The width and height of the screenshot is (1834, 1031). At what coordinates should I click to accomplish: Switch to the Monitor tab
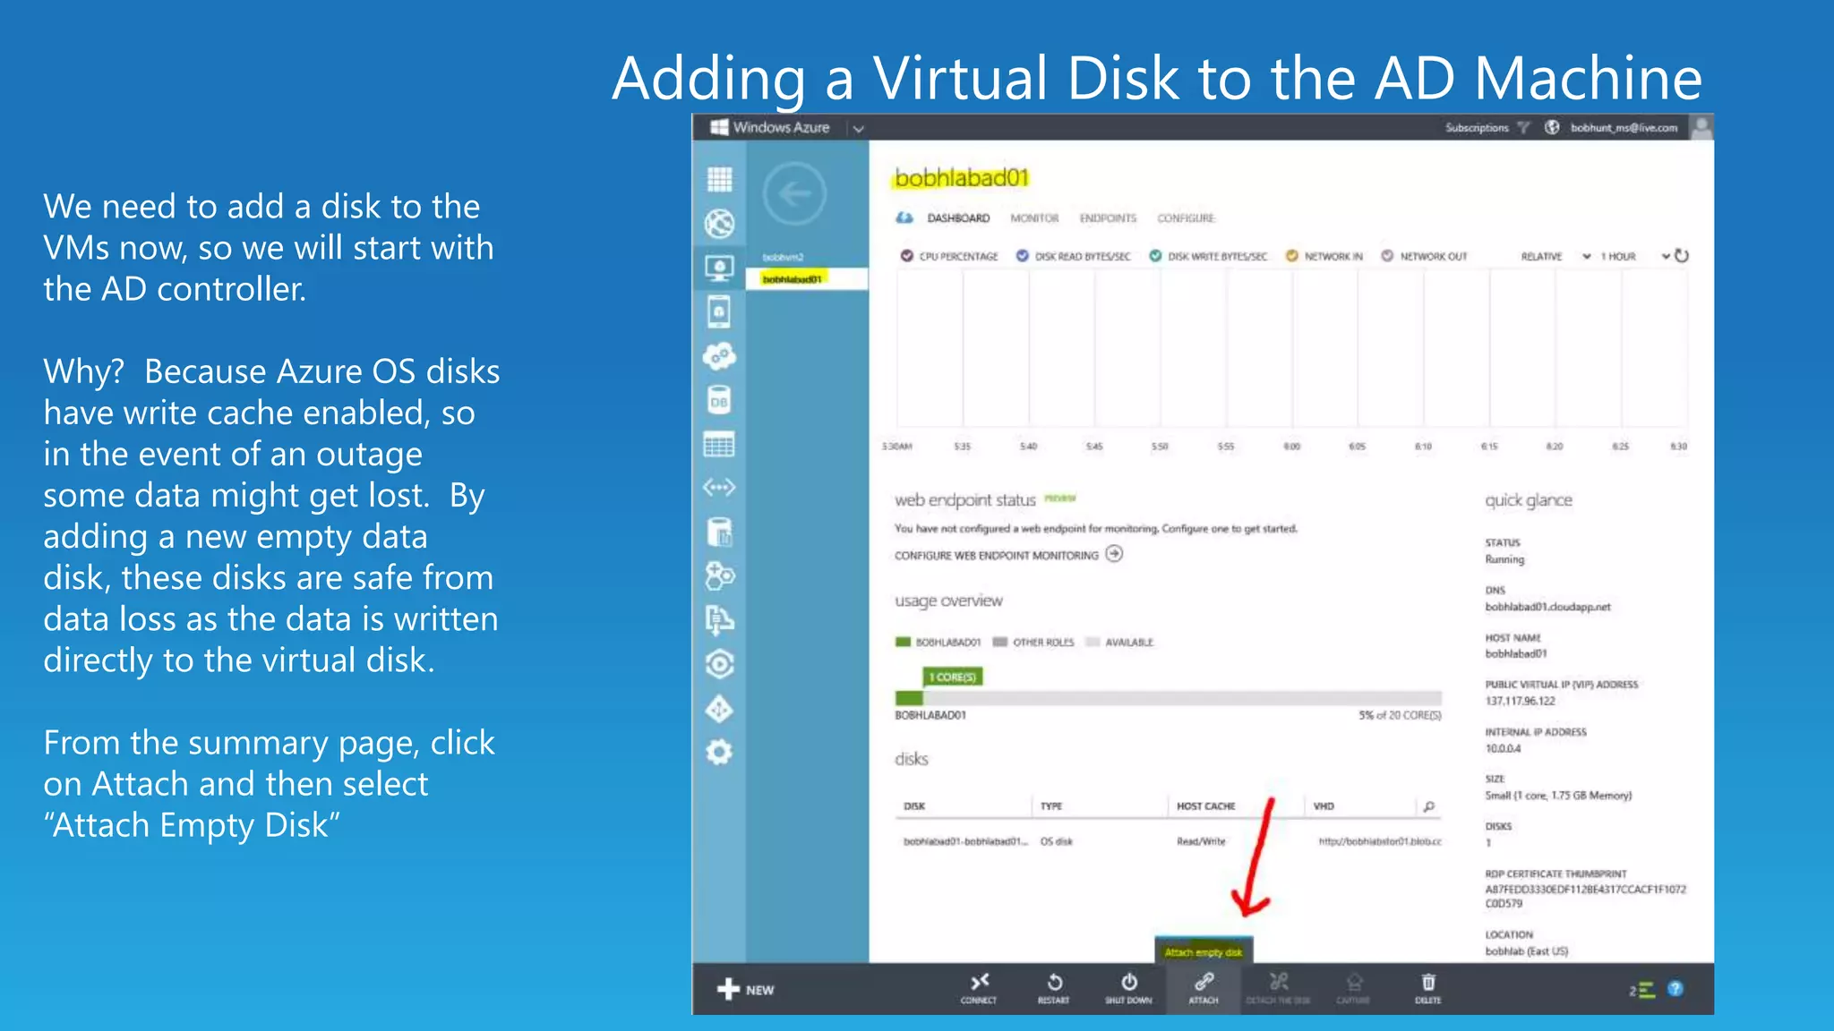click(x=1034, y=218)
